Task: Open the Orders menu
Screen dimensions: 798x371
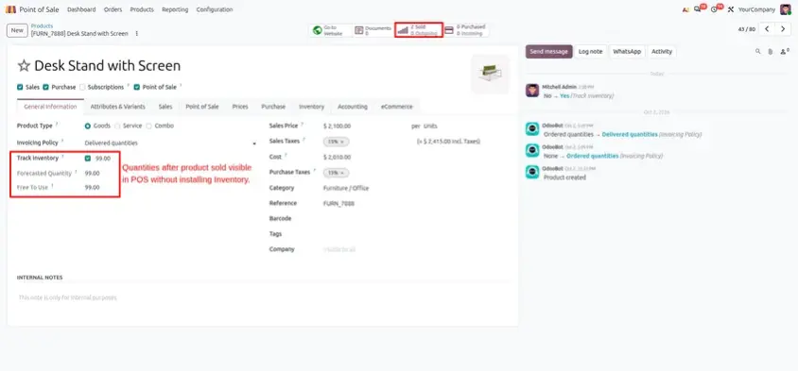Action: point(113,9)
